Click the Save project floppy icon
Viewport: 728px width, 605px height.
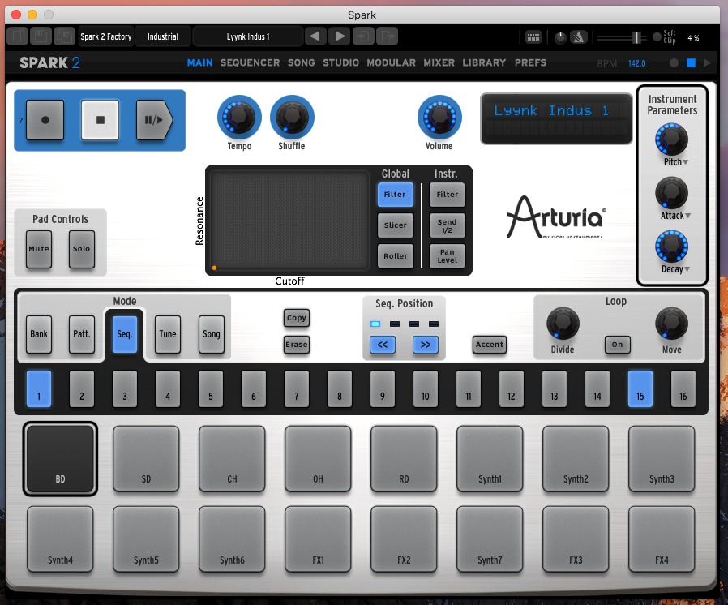[x=41, y=36]
